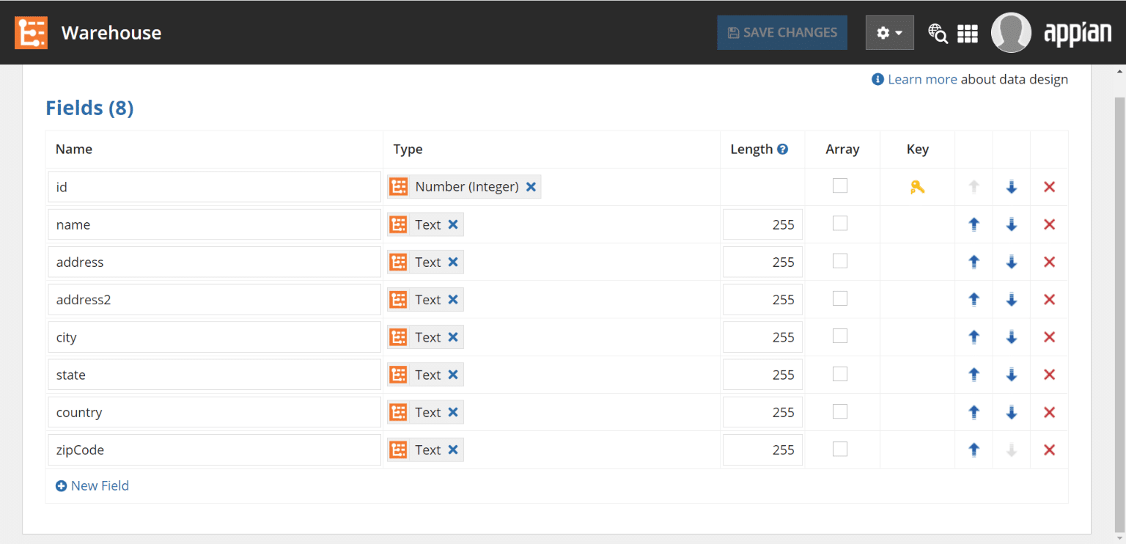The image size is (1126, 544).
Task: Remove the Text type from the city field
Action: 453,337
